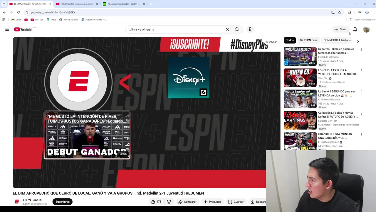
Task: Open Chrome three-dot menu
Action: pyautogui.click(x=374, y=12)
